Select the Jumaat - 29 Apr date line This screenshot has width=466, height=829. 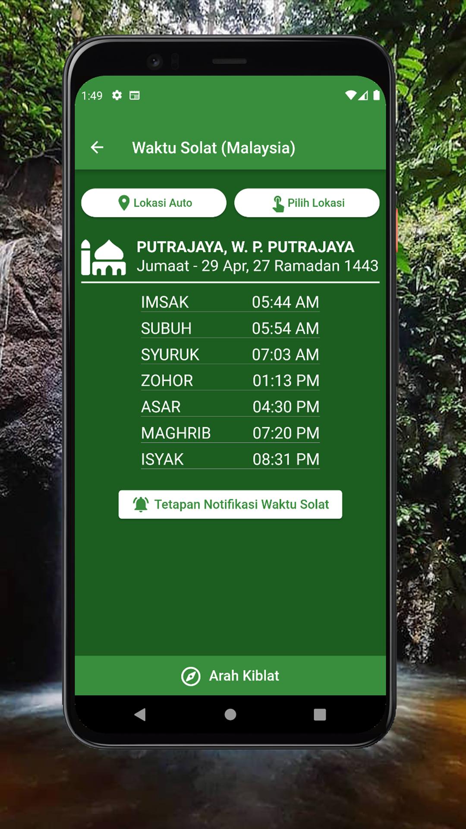point(258,266)
